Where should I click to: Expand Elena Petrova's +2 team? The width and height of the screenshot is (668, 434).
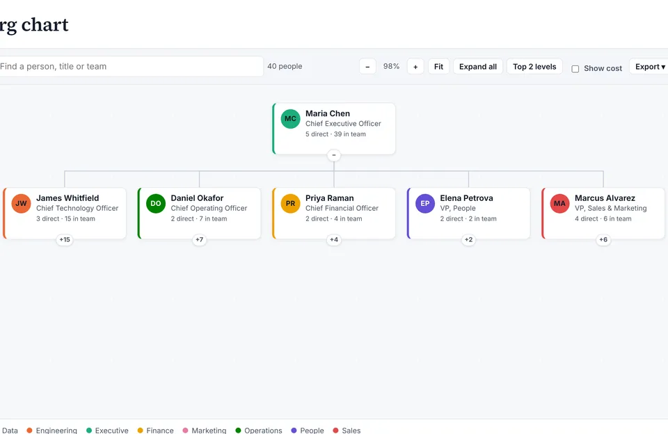468,239
